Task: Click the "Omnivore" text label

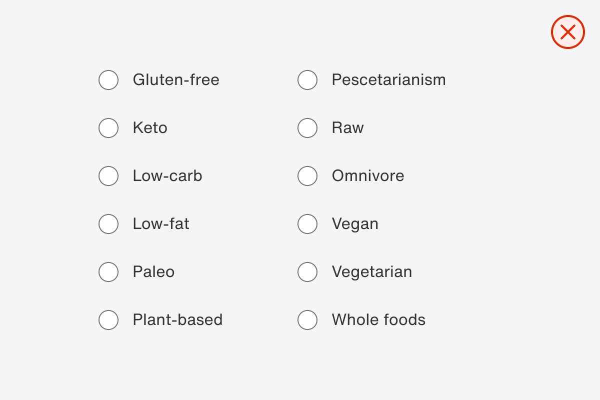Action: 368,176
